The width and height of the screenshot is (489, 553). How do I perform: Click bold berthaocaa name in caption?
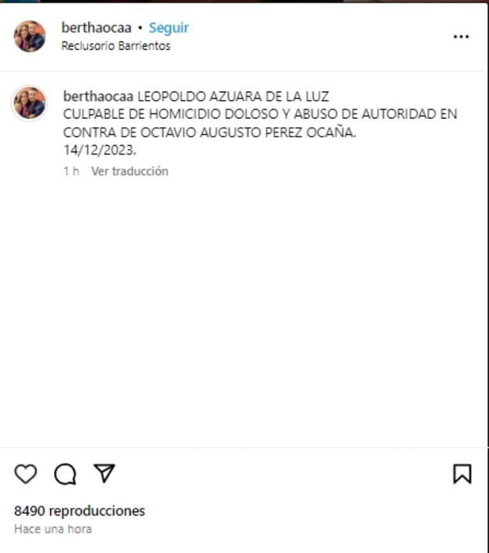(x=99, y=96)
